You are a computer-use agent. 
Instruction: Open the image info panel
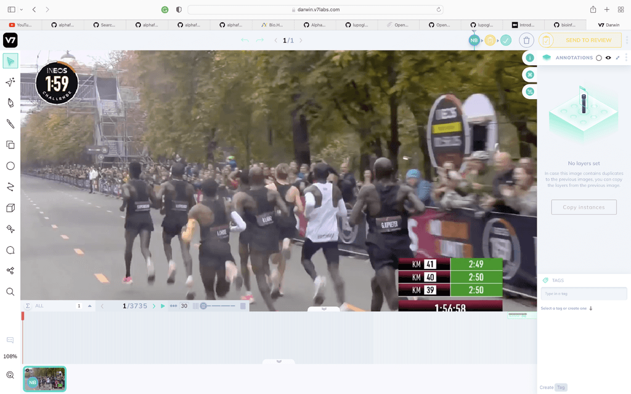[529, 57]
